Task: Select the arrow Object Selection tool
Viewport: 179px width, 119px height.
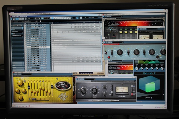Action: [x=51, y=18]
